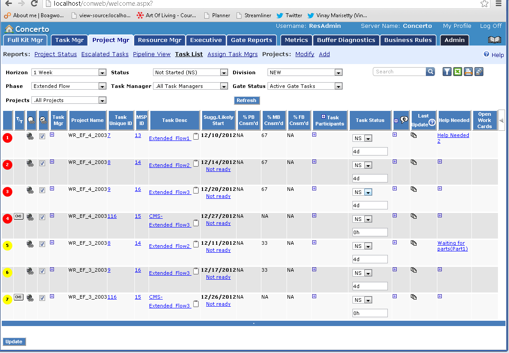Toggle the checkbox in row 5
Viewport: 509px width, 353px height.
pos(42,244)
